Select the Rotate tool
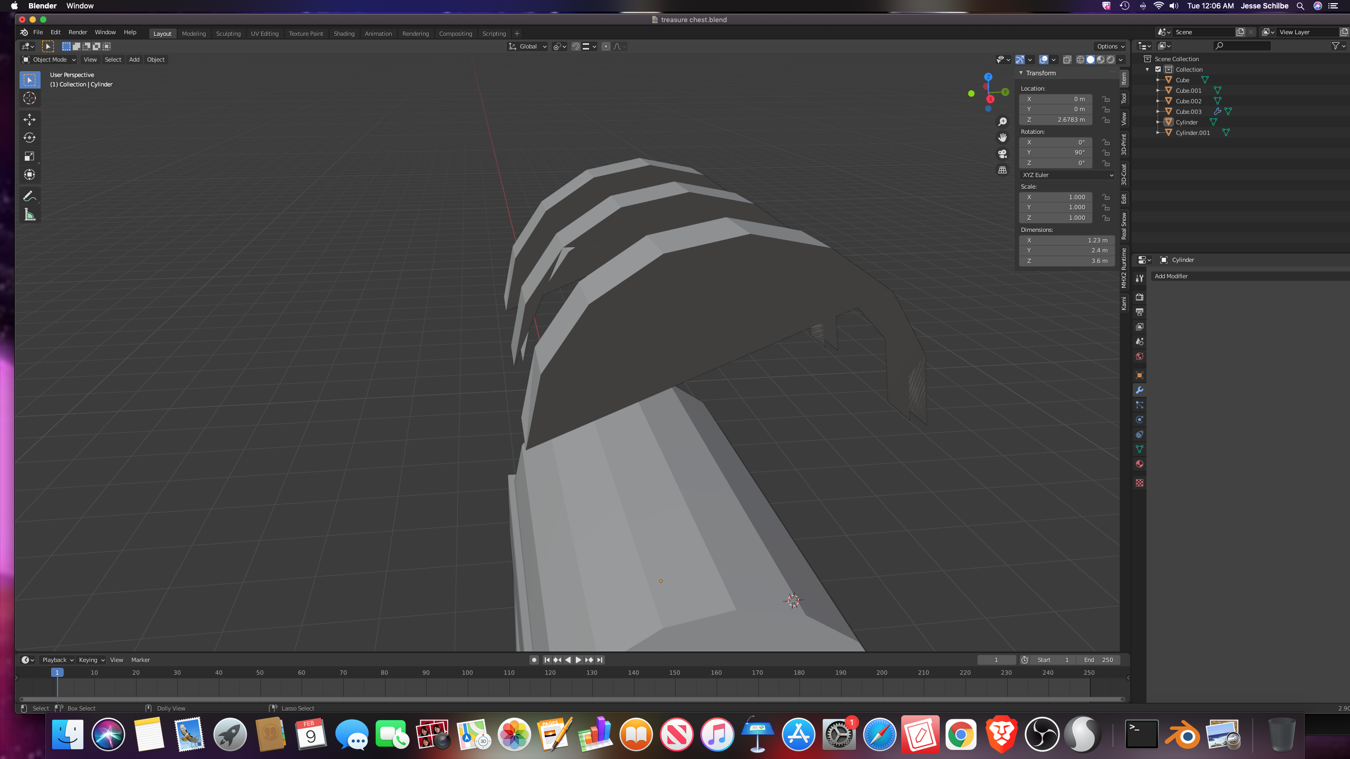This screenshot has width=1350, height=759. [30, 138]
